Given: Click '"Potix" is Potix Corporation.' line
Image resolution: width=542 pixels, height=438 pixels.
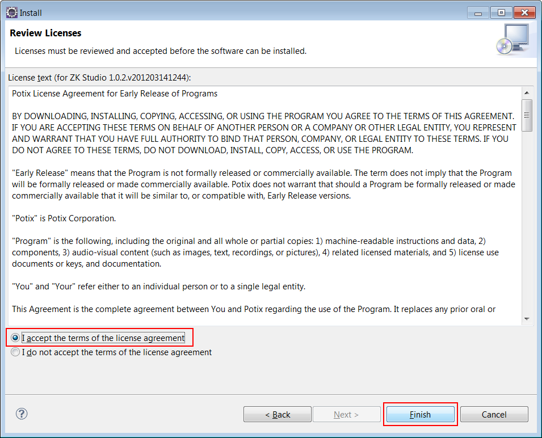Looking at the screenshot, I should tap(64, 218).
